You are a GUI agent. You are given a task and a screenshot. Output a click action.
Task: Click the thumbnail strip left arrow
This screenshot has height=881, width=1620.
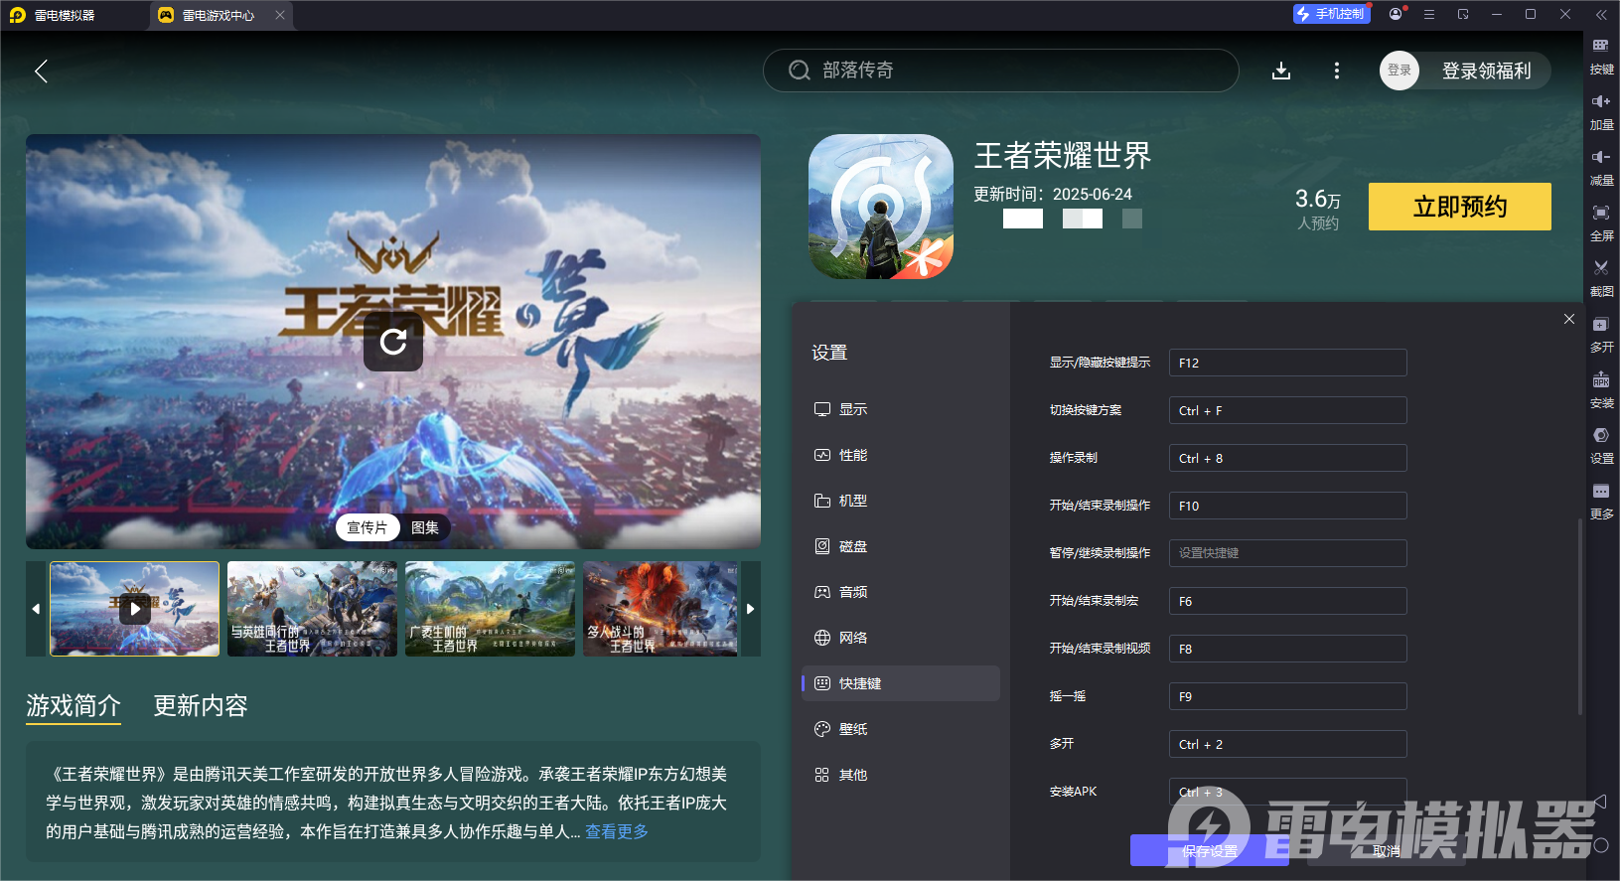(36, 609)
